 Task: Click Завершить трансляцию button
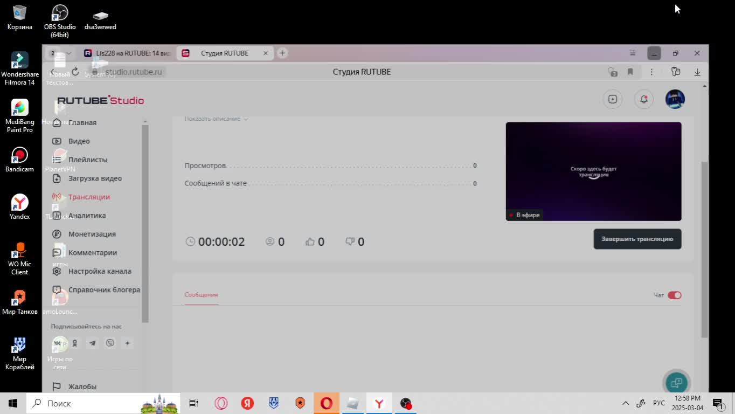click(637, 239)
